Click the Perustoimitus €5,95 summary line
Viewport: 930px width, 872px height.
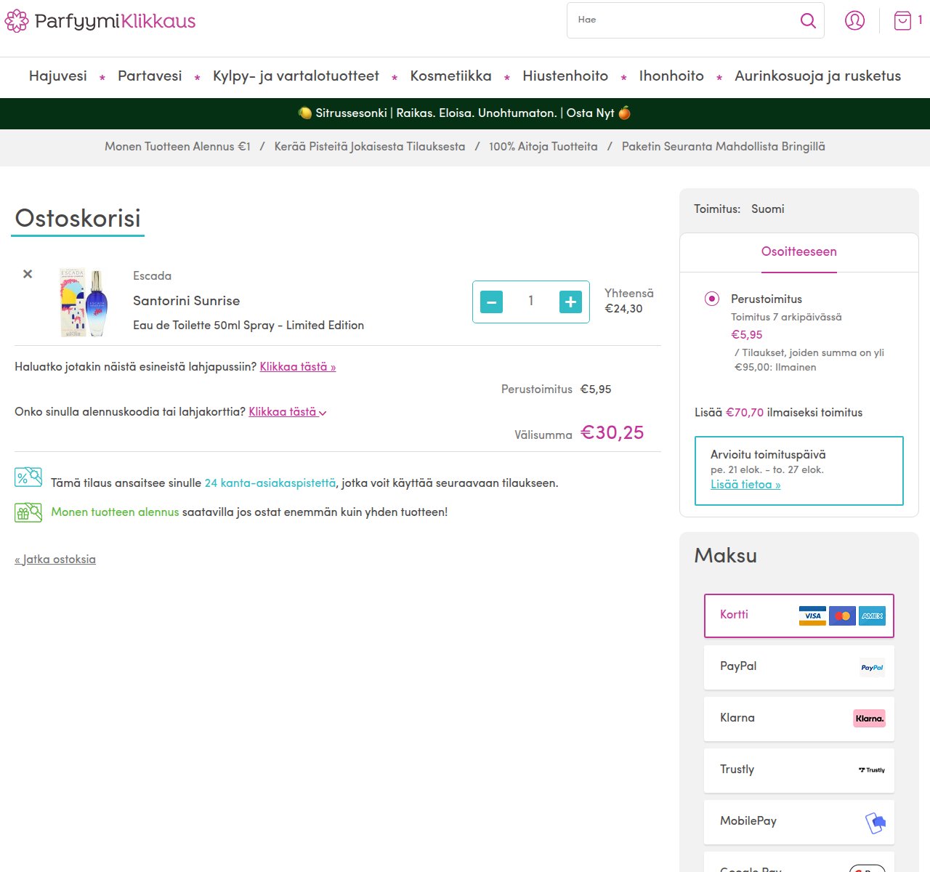click(x=557, y=389)
